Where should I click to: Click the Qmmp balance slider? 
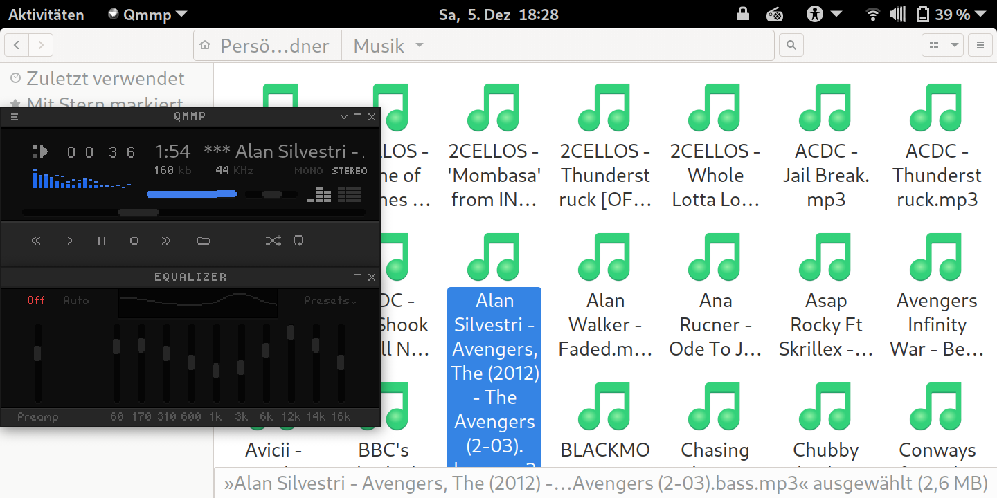click(x=271, y=194)
